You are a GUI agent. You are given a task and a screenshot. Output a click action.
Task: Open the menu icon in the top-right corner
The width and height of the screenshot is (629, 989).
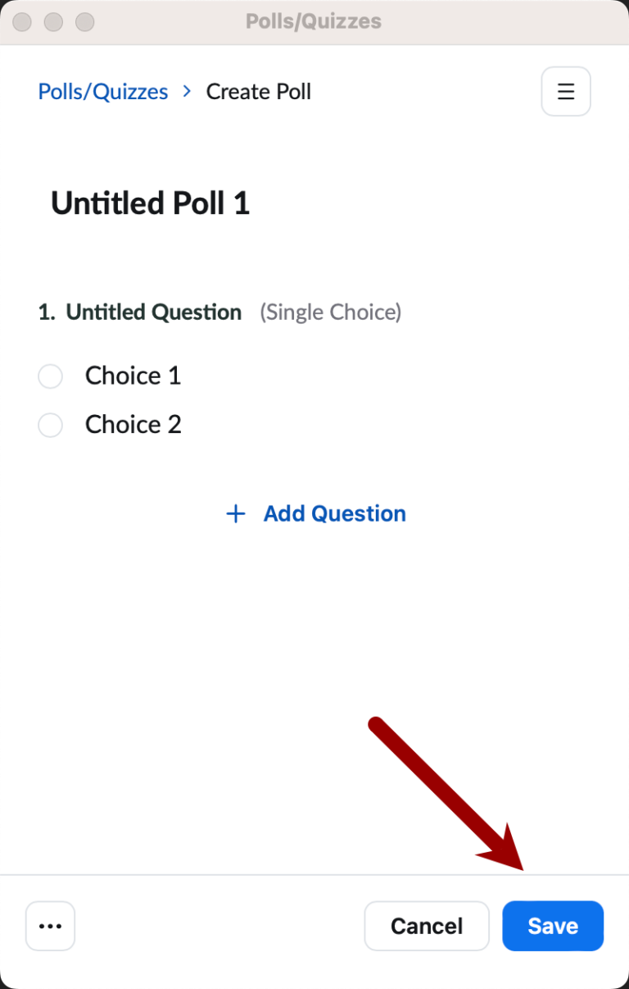click(566, 91)
